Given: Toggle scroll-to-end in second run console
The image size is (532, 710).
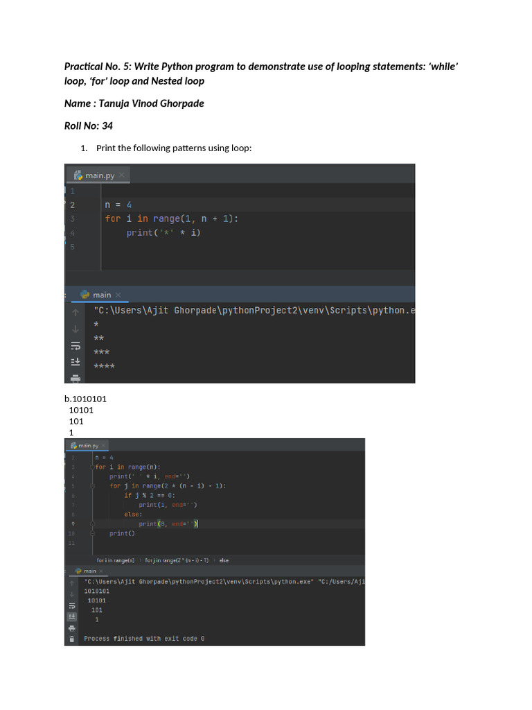Looking at the screenshot, I should click(71, 616).
